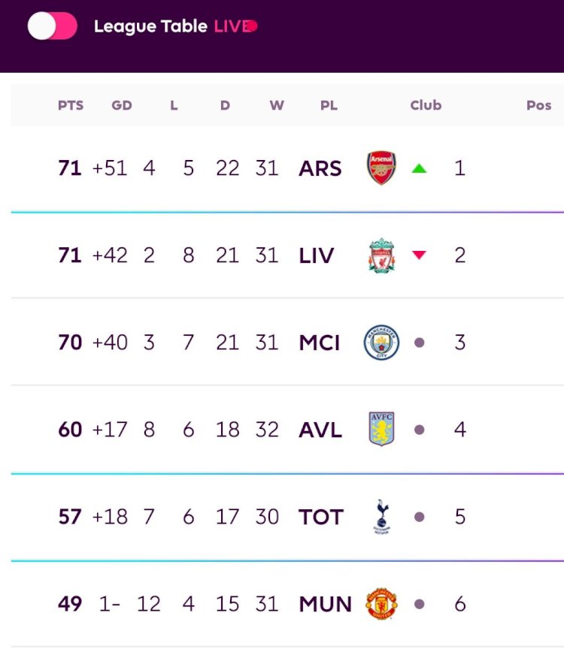Click the PTS column header
Image resolution: width=564 pixels, height=649 pixels.
coord(71,105)
